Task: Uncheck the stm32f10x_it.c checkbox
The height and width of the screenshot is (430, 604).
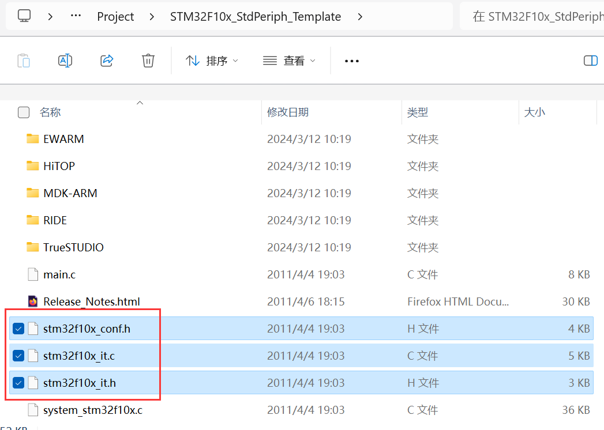Action: [18, 356]
